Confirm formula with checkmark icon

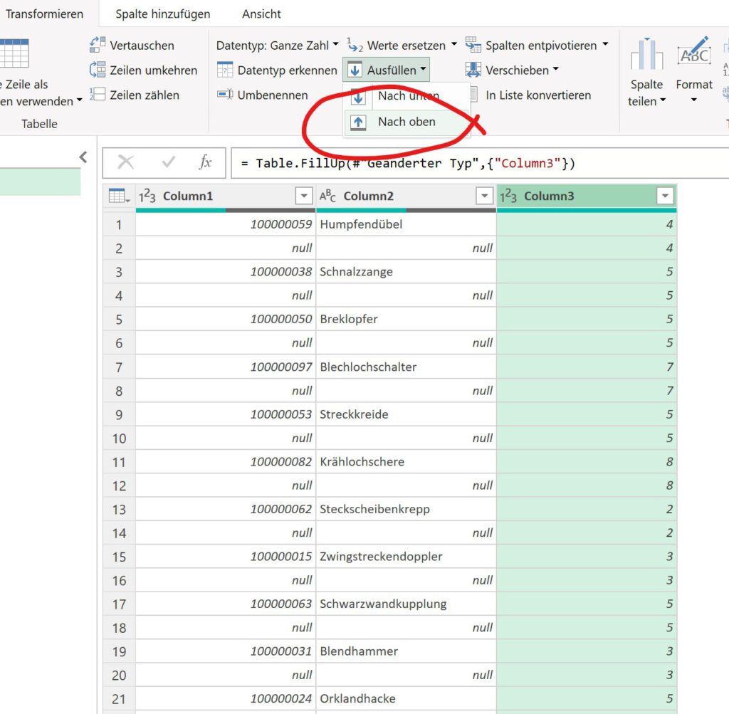point(169,162)
